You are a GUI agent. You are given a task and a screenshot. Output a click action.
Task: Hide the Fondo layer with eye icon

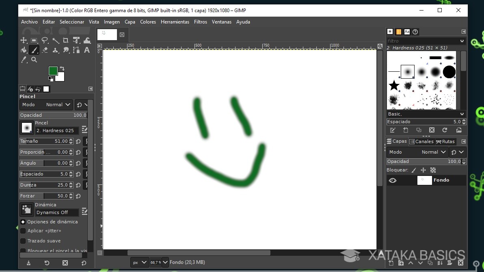coord(392,180)
